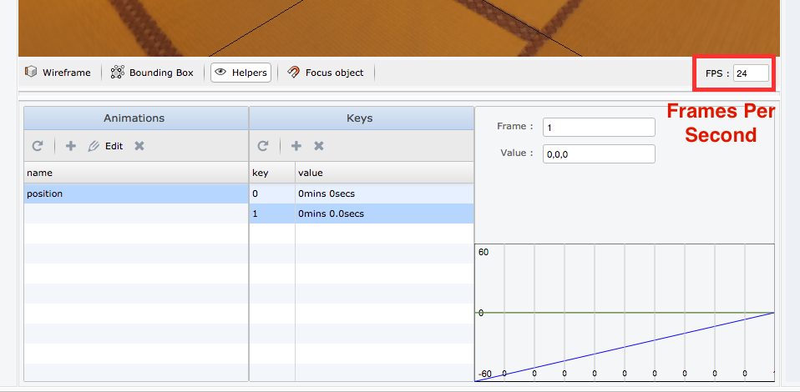Delete the selected animation with X icon
Image resolution: width=800 pixels, height=392 pixels.
(x=139, y=146)
